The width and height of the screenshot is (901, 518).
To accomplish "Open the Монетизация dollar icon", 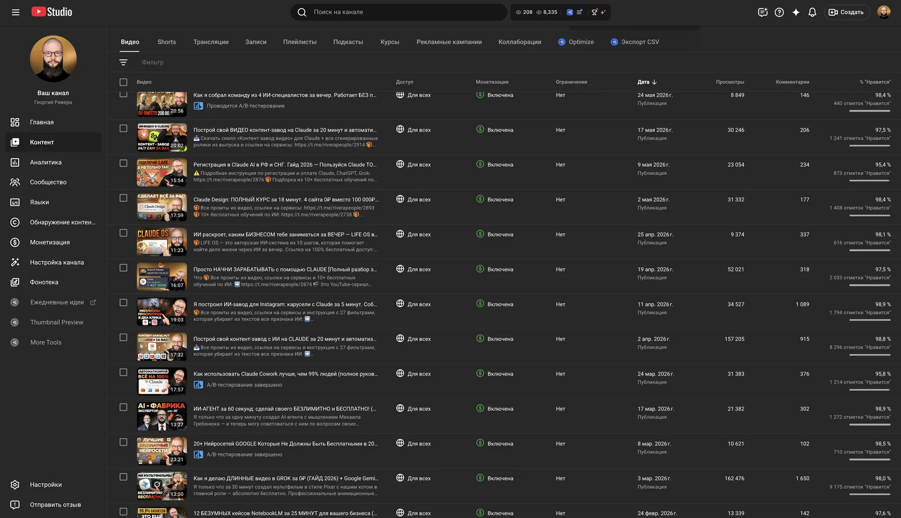I will 15,242.
